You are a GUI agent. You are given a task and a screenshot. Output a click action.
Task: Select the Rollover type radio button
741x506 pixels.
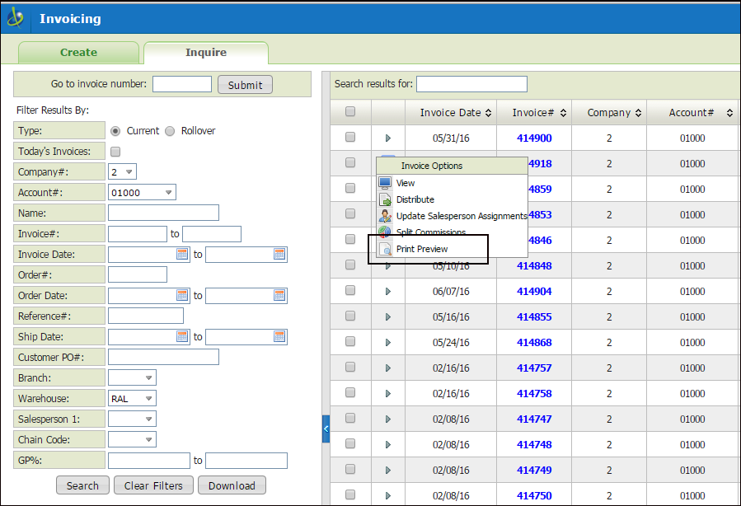tap(170, 131)
